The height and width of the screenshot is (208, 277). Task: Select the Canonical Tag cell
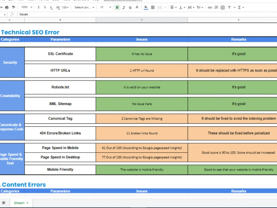[60, 118]
